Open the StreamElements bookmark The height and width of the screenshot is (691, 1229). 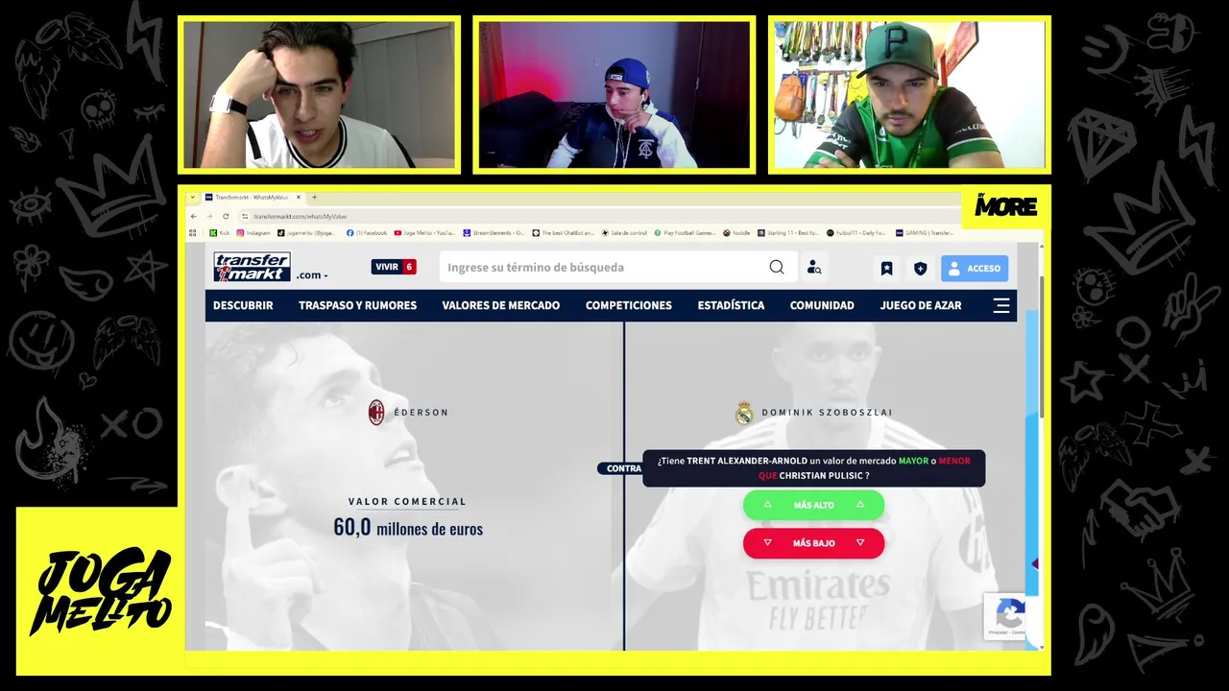[x=494, y=232]
